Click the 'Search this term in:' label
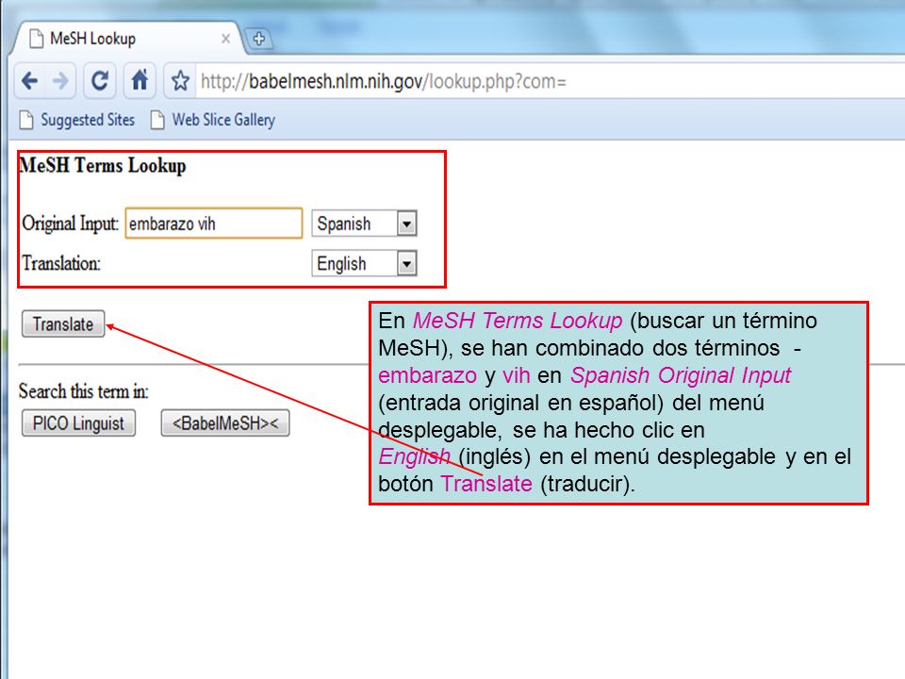Image resolution: width=905 pixels, height=679 pixels. coord(84,390)
